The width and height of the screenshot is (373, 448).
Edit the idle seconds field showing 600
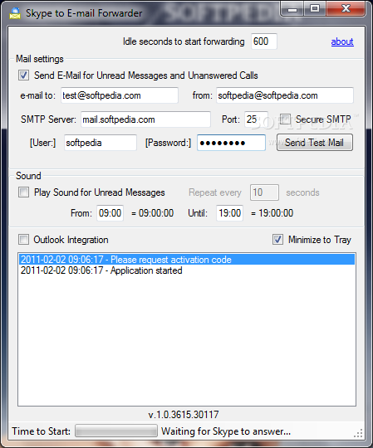264,41
